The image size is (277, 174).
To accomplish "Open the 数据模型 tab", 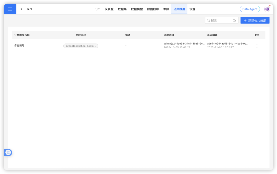I will (137, 9).
